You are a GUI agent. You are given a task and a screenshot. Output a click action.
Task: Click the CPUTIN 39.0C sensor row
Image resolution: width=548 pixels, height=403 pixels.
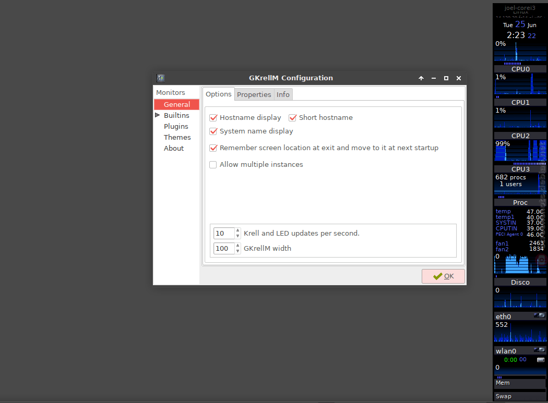520,228
